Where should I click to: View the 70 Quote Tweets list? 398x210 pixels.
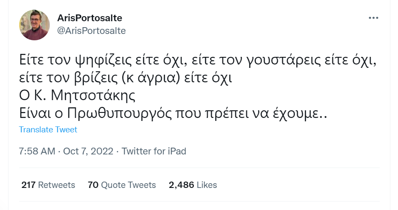tap(121, 185)
